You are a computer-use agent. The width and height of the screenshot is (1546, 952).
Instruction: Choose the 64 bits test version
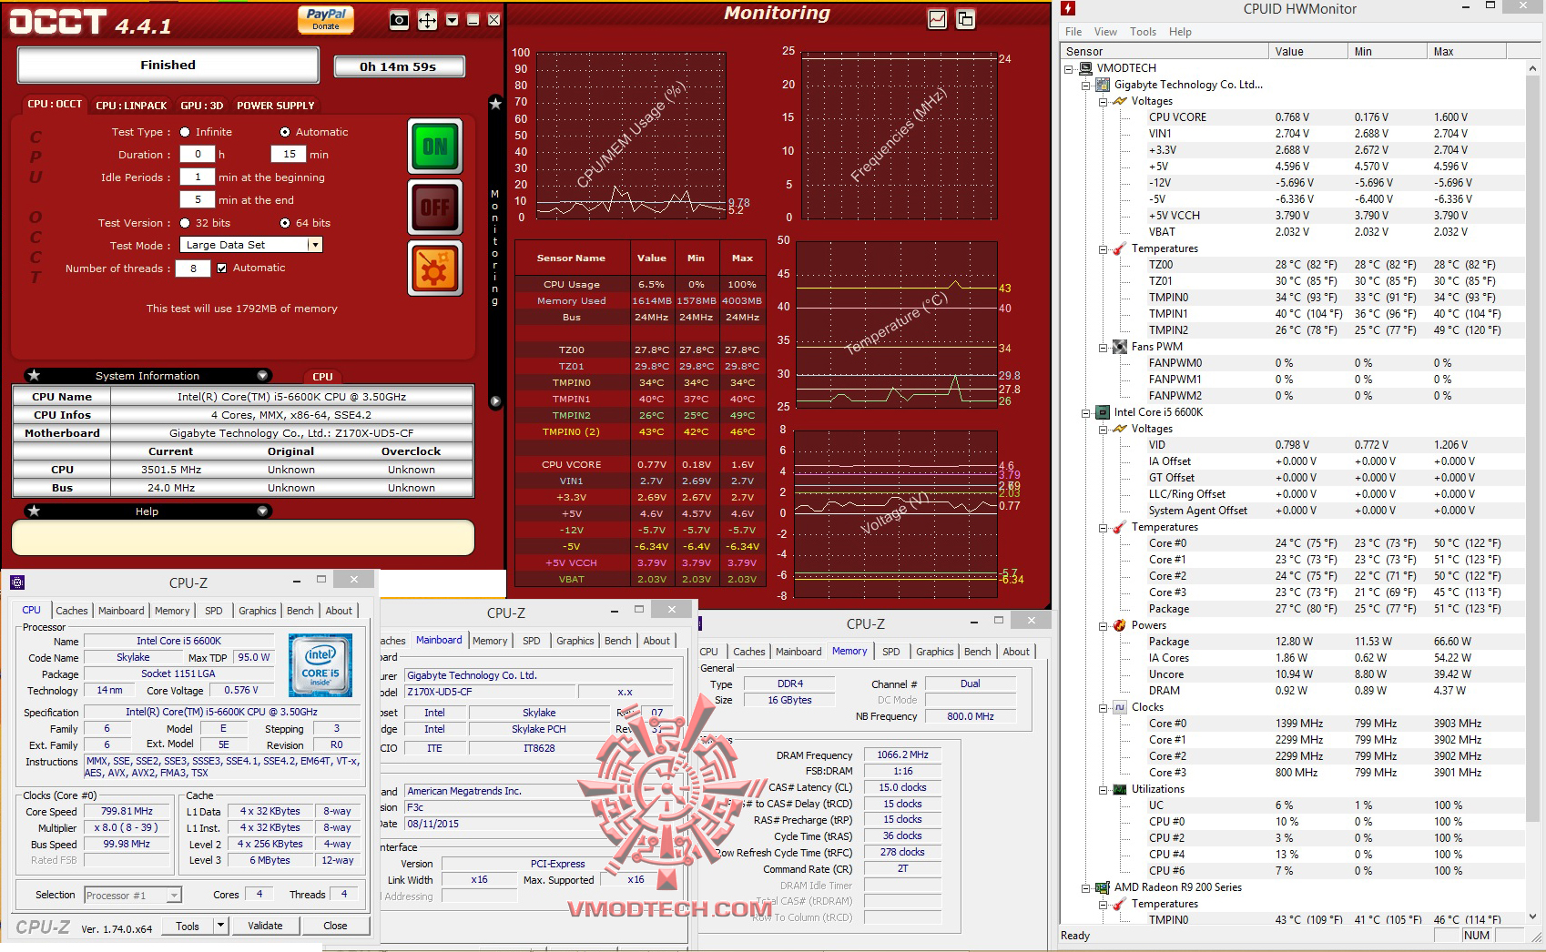(x=285, y=223)
